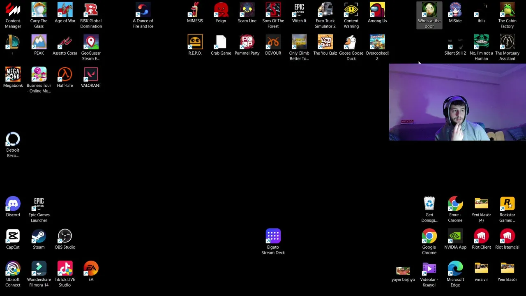Screen dimensions: 526x296
Task: Select the NVIDIA App icon
Action: pyautogui.click(x=455, y=239)
